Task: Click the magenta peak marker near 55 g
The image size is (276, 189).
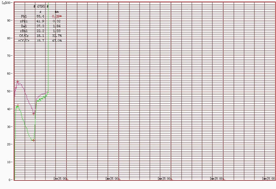Action: point(18,82)
